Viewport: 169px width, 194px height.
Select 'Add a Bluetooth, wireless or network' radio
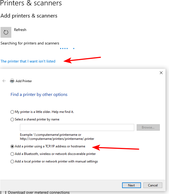(x=12, y=154)
